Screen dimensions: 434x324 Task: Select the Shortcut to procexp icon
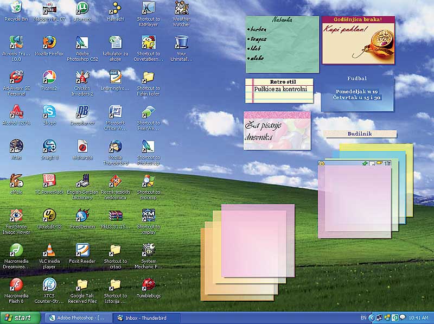click(149, 181)
